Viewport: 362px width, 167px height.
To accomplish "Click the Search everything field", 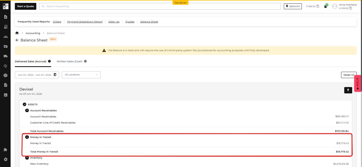I will 160,6.
